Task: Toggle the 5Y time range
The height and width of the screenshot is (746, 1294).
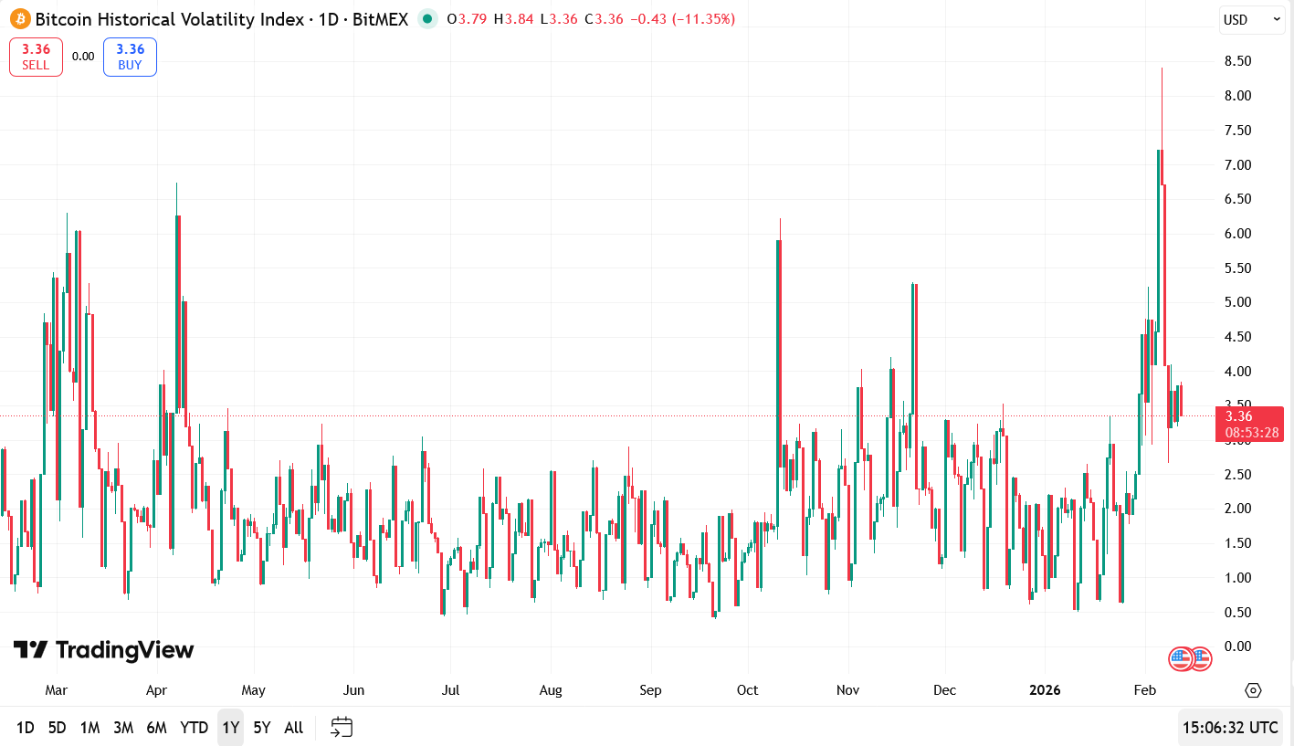Action: click(x=261, y=727)
